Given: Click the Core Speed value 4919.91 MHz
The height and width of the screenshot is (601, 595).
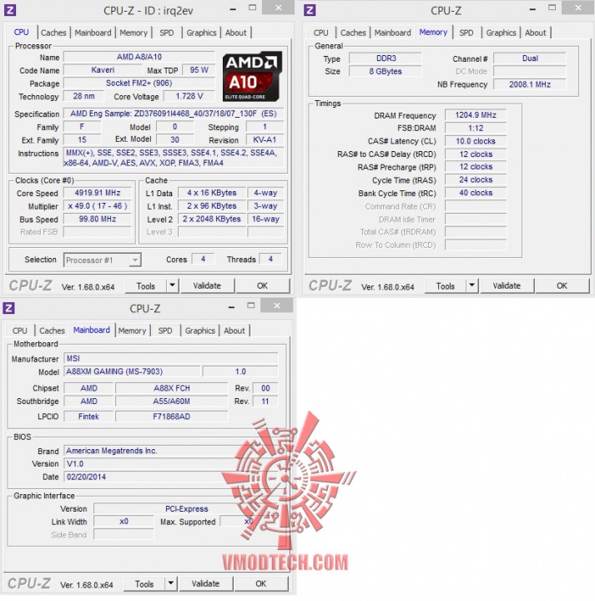Looking at the screenshot, I should click(x=98, y=193).
